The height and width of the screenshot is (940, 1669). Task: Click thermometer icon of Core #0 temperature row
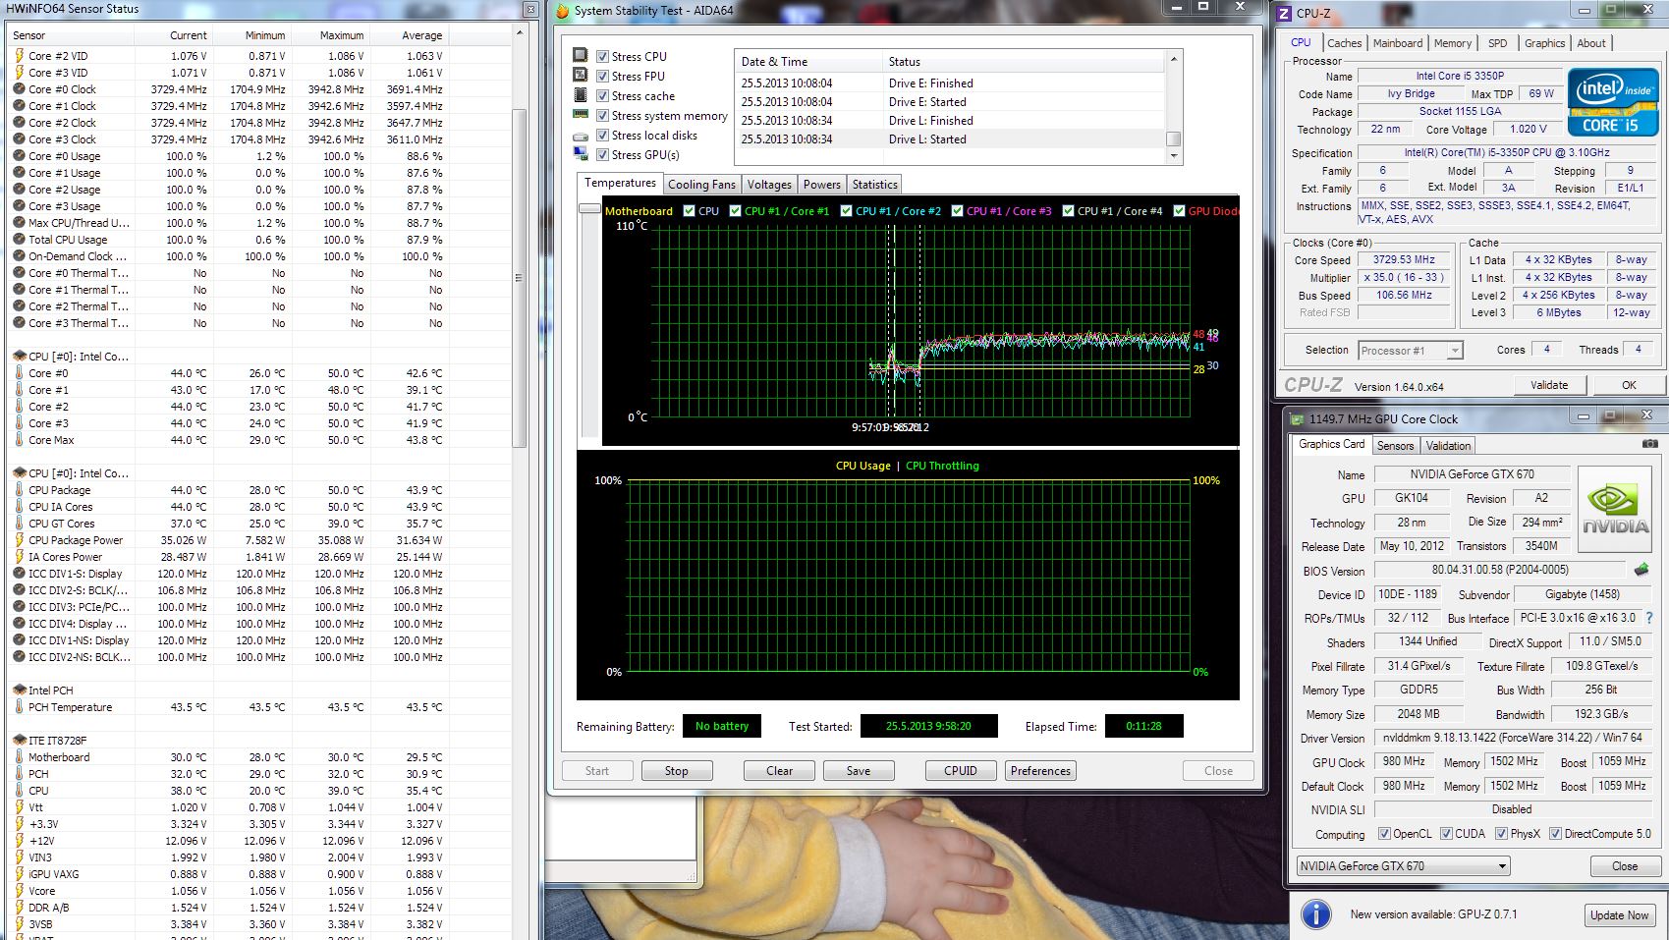pyautogui.click(x=19, y=373)
